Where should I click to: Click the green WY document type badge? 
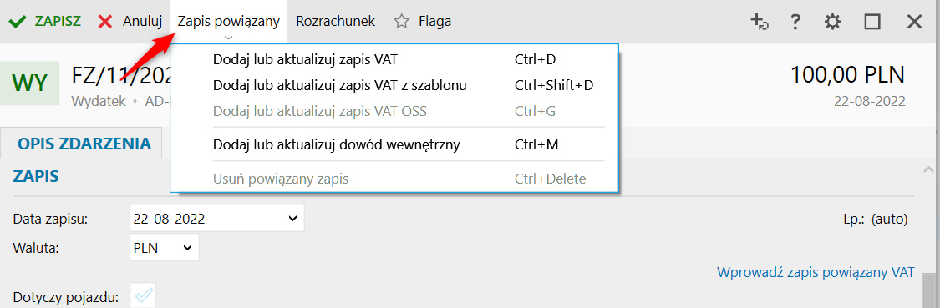(30, 83)
